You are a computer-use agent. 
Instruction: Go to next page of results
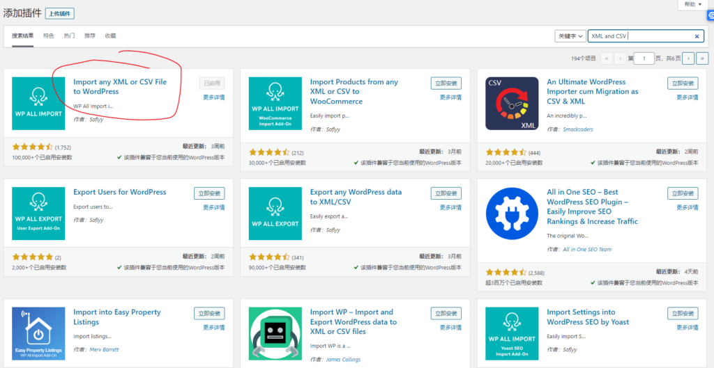point(688,58)
